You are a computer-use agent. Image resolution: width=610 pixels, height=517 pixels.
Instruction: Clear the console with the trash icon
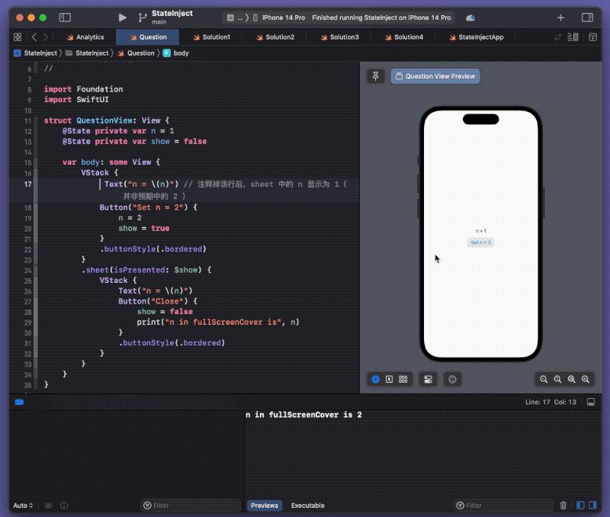coord(563,506)
